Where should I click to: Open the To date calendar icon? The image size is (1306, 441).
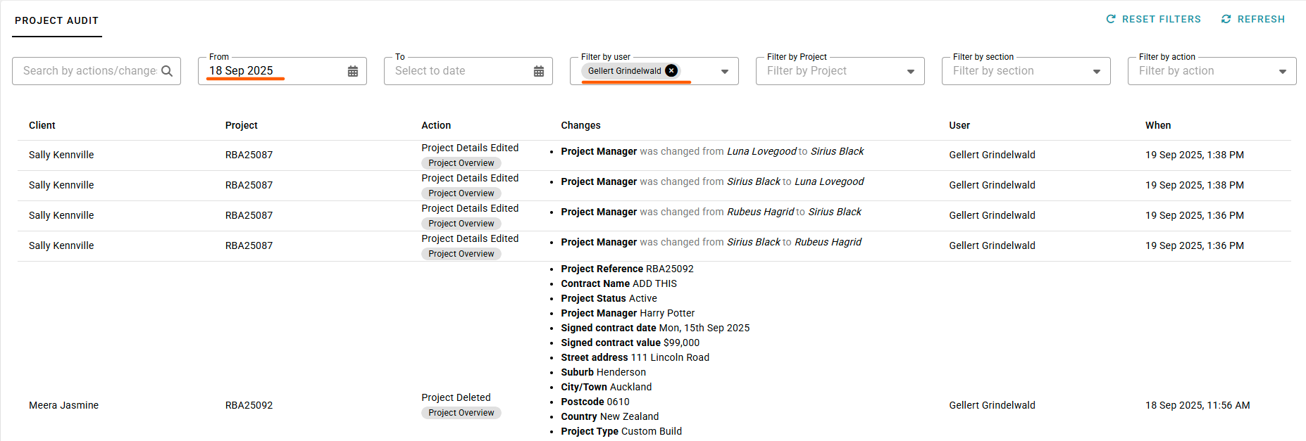(x=539, y=71)
